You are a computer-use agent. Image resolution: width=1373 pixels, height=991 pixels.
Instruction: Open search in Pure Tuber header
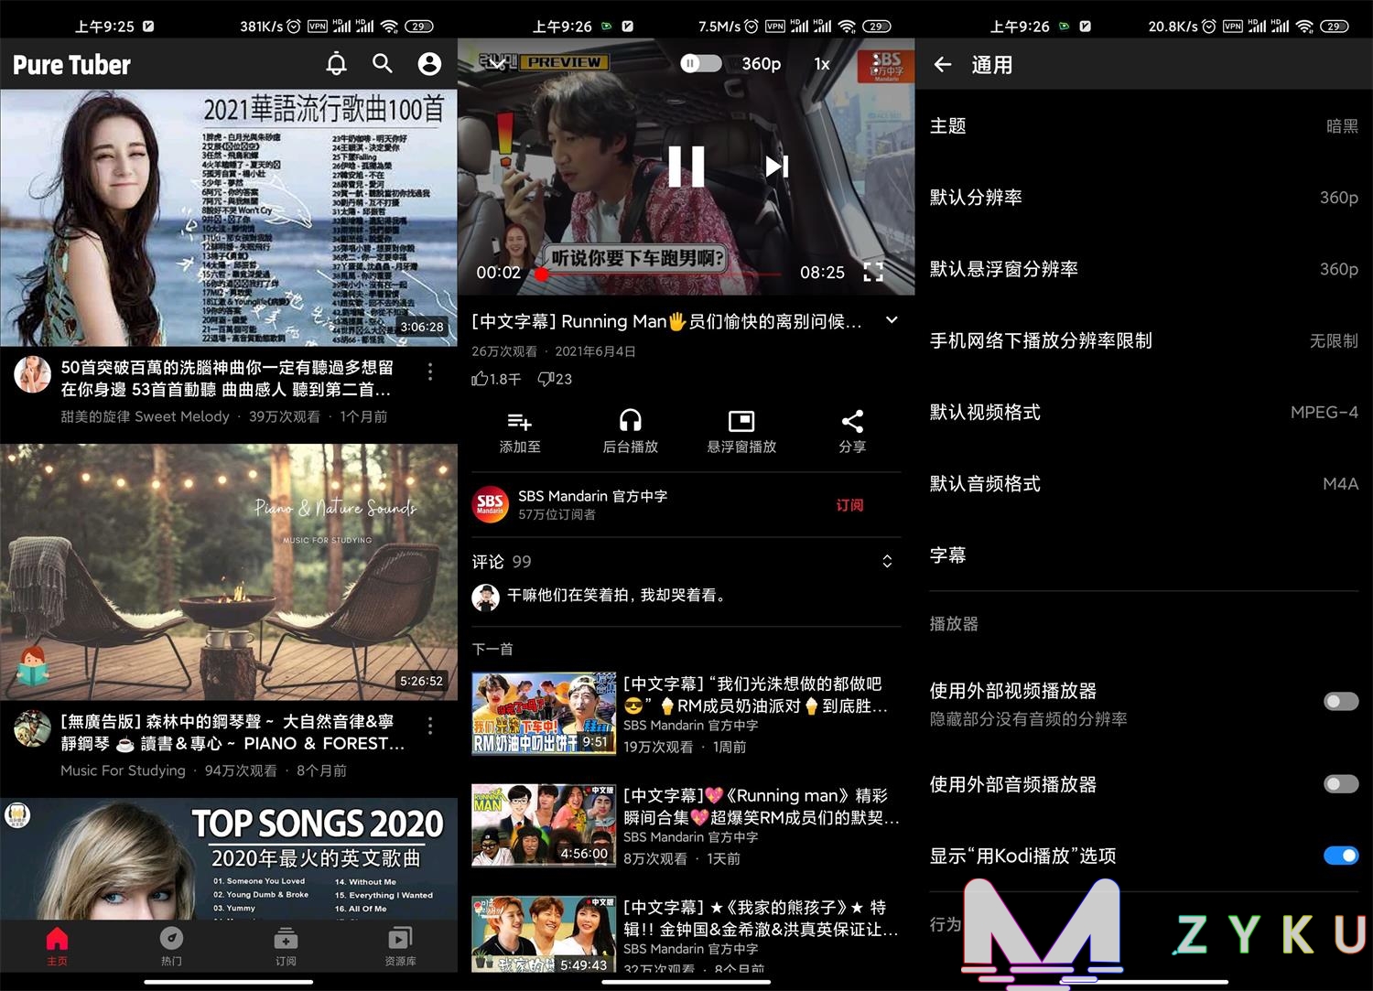383,63
